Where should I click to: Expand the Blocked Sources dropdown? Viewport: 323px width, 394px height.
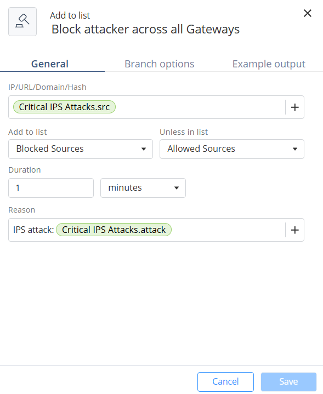tap(81, 149)
